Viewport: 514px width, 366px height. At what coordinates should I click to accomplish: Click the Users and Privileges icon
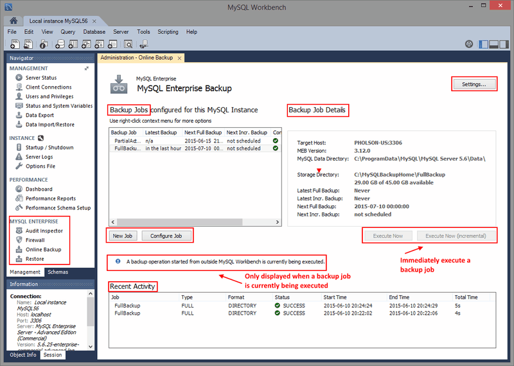[x=19, y=96]
